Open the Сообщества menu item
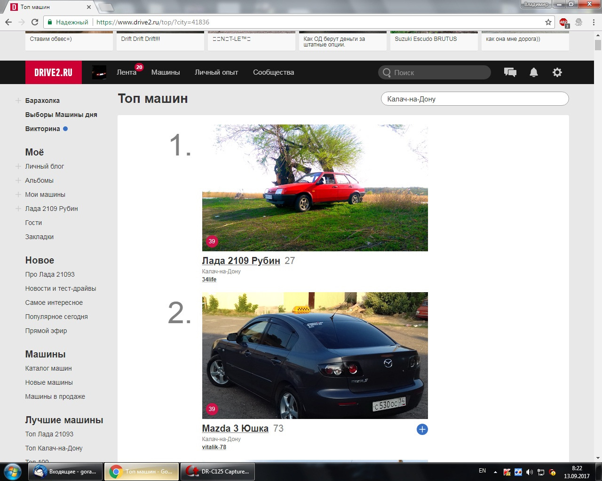The width and height of the screenshot is (602, 481). [x=273, y=72]
